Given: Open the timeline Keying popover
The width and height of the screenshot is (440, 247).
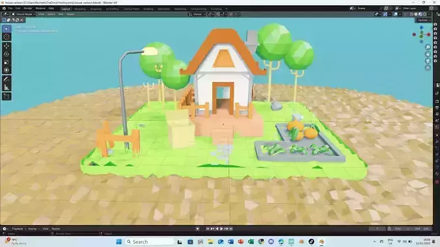Looking at the screenshot, I should point(33,229).
